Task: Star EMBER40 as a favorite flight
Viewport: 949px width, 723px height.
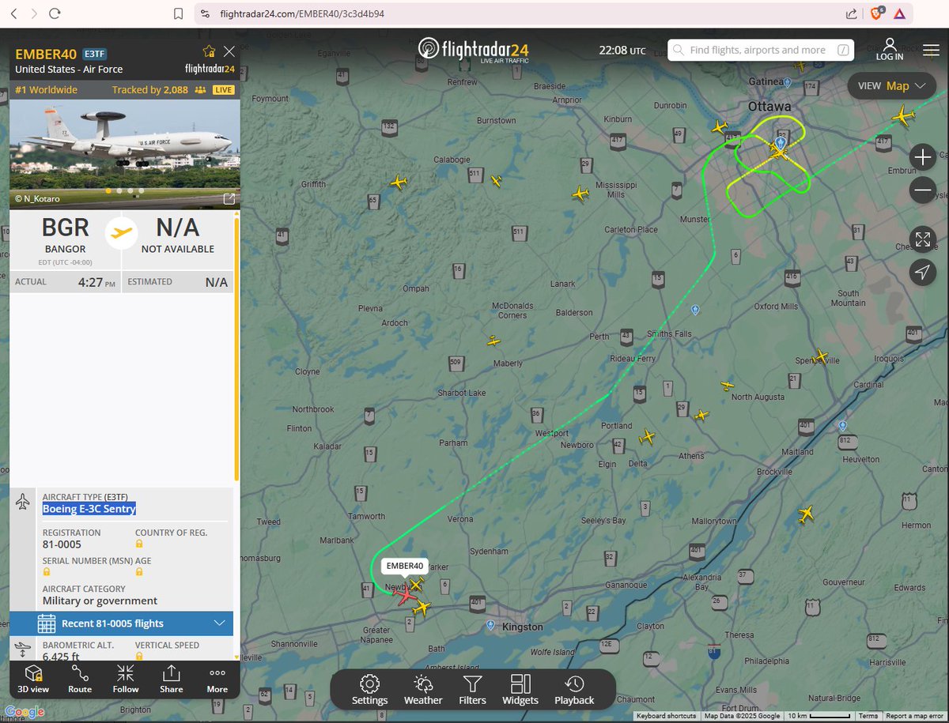Action: pos(209,51)
